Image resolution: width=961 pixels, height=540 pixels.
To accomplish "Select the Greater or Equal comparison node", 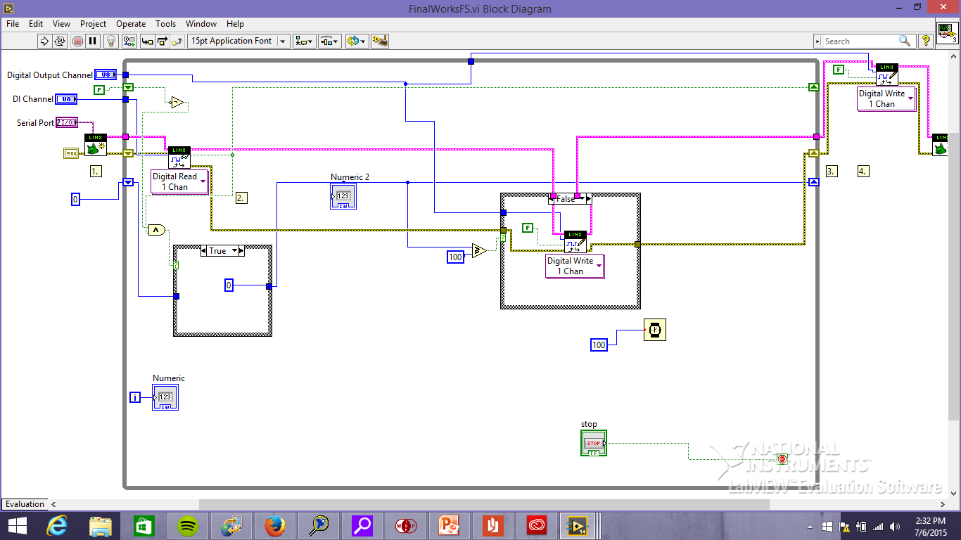I will coord(479,250).
